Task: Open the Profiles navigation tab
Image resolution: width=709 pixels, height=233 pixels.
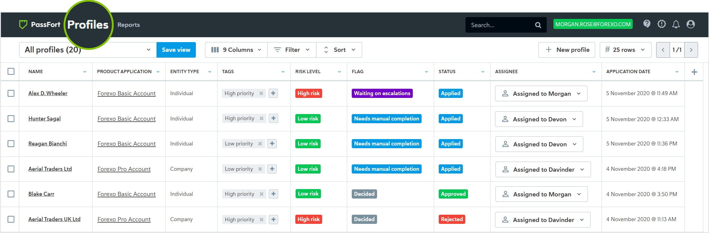Action: point(88,25)
